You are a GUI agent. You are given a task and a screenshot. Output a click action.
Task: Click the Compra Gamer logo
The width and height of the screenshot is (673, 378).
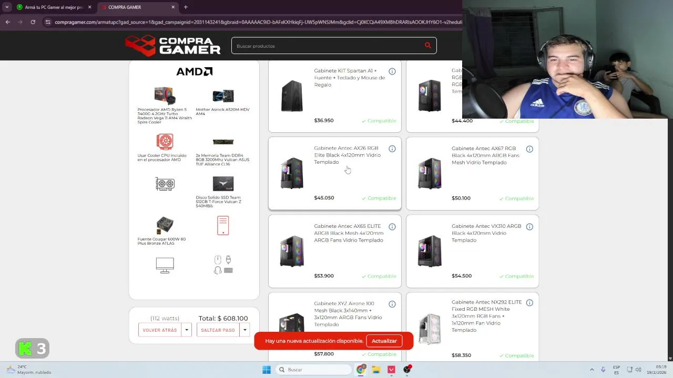click(173, 46)
